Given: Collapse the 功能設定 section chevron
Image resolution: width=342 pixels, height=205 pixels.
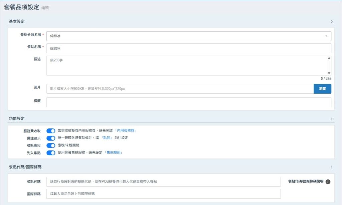Looking at the screenshot, I should [x=331, y=119].
